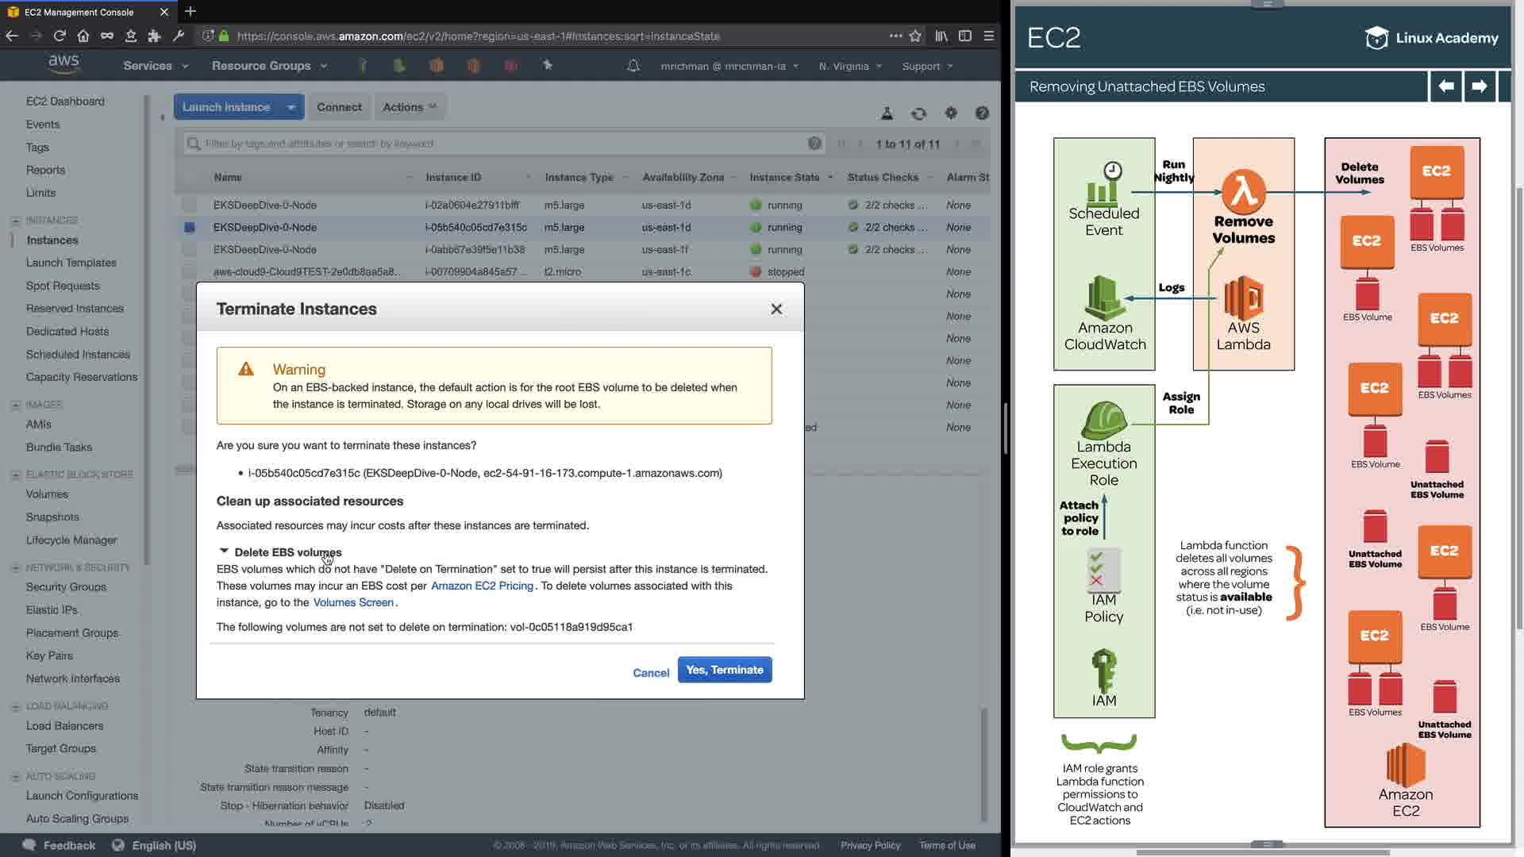Toggle checkbox for selected EKSDeepDive-0-Node row
The height and width of the screenshot is (857, 1524).
pyautogui.click(x=189, y=228)
